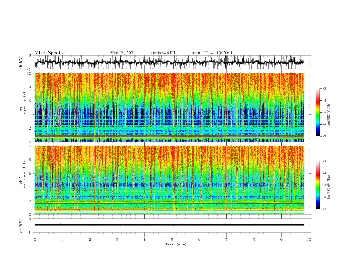
Task: Click the '-7' value on ch.2 colorbar
Action: click(x=324, y=209)
